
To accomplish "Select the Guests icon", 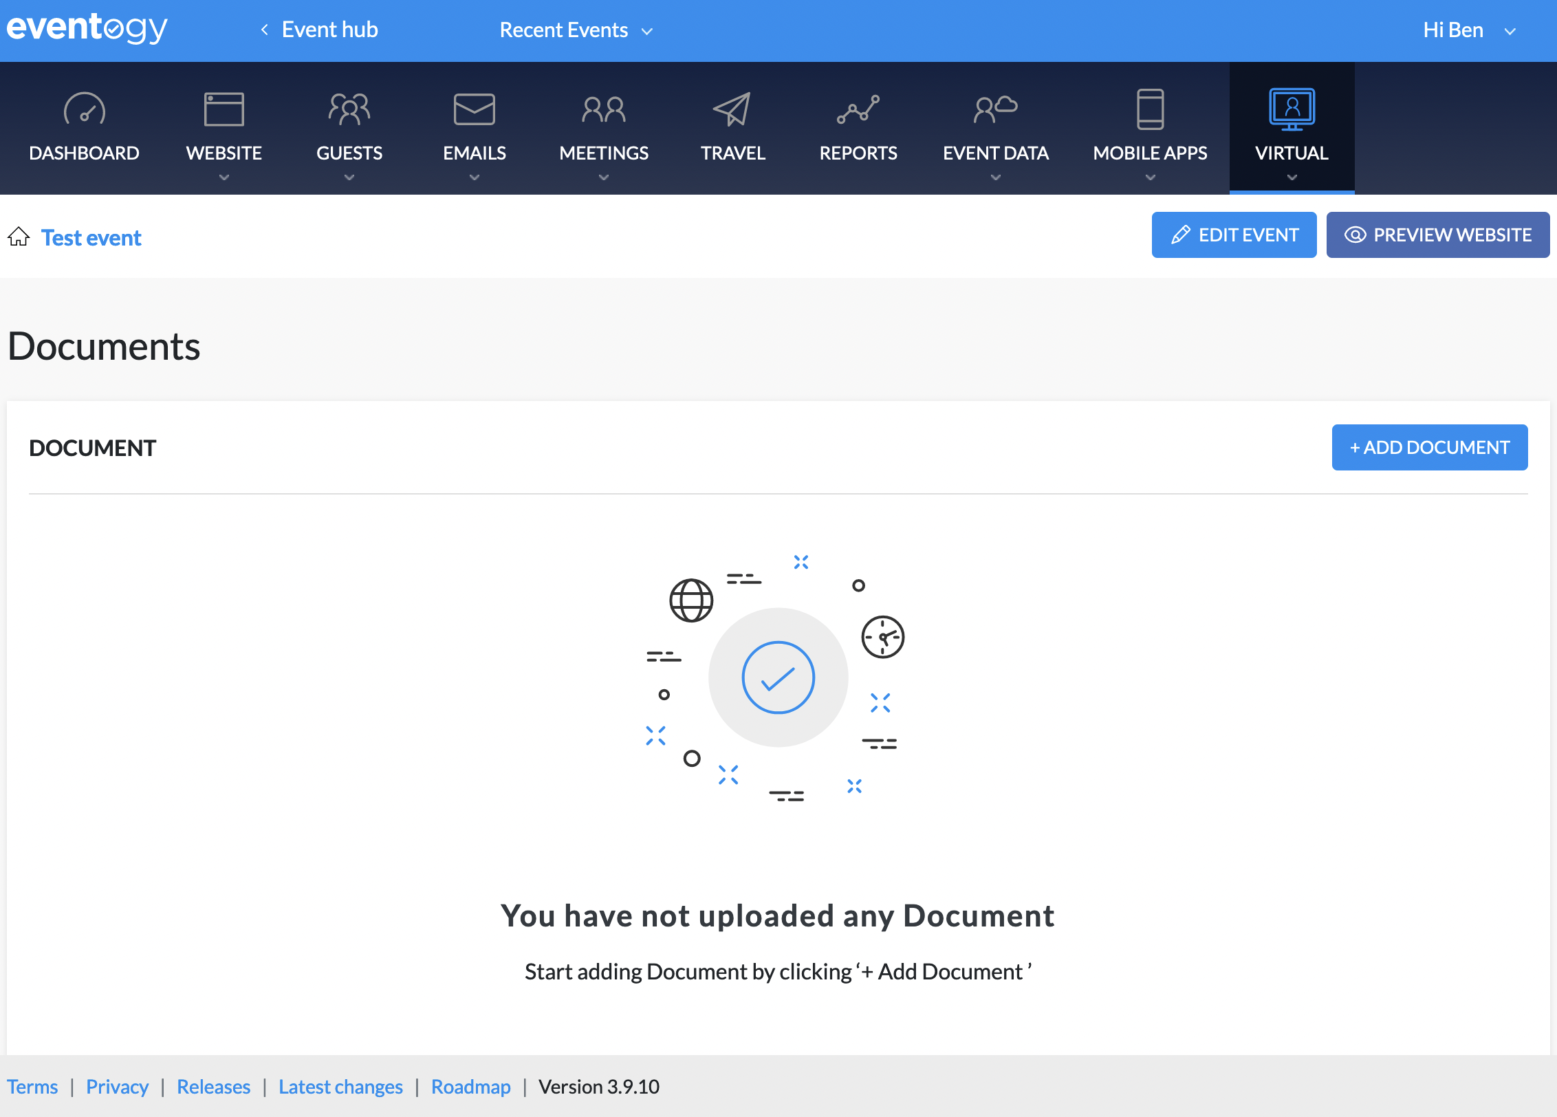I will click(349, 110).
